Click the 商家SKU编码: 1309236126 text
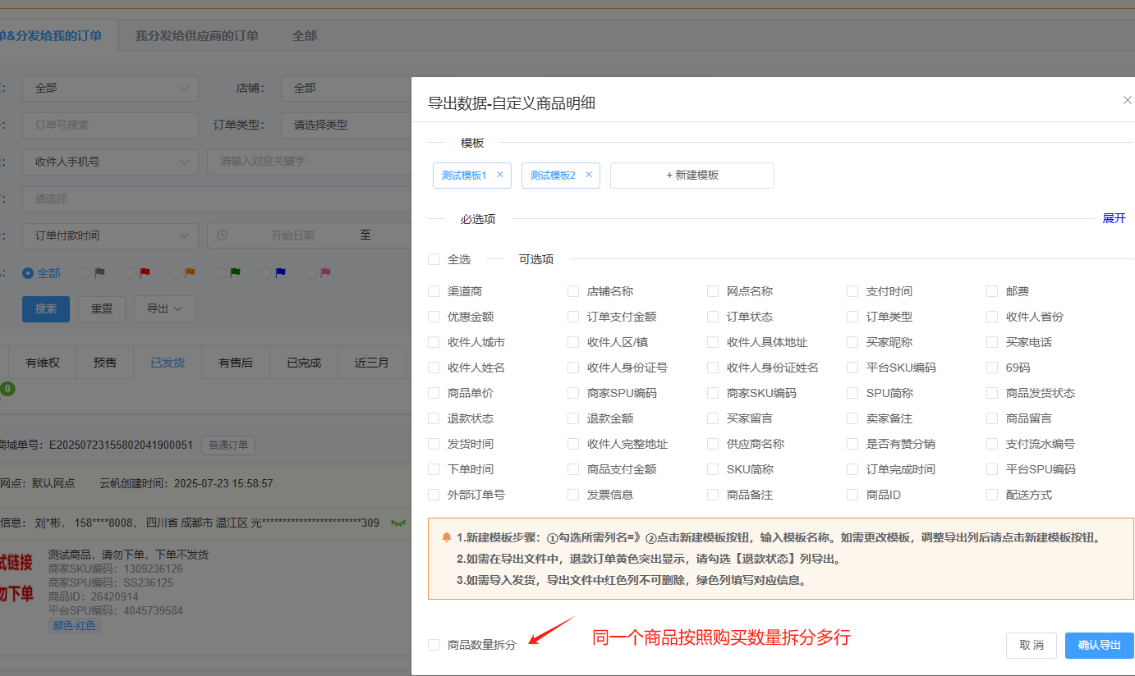 point(116,569)
